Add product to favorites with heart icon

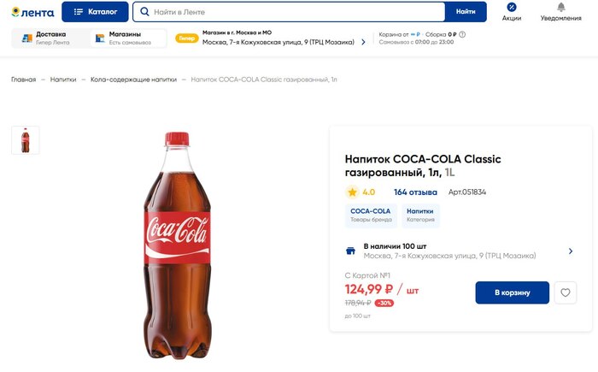pos(565,292)
